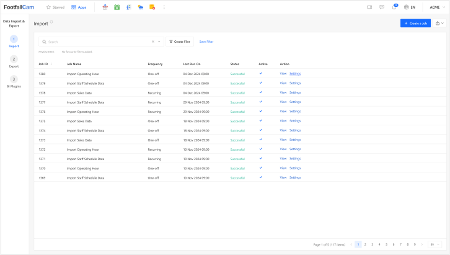Toggle Active checkmark for job 1380

261,73
